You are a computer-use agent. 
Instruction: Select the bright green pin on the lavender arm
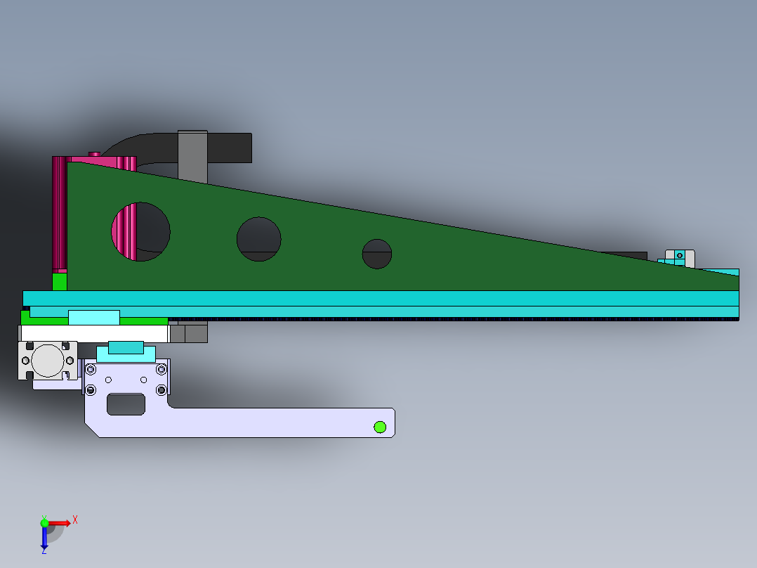[x=380, y=425]
